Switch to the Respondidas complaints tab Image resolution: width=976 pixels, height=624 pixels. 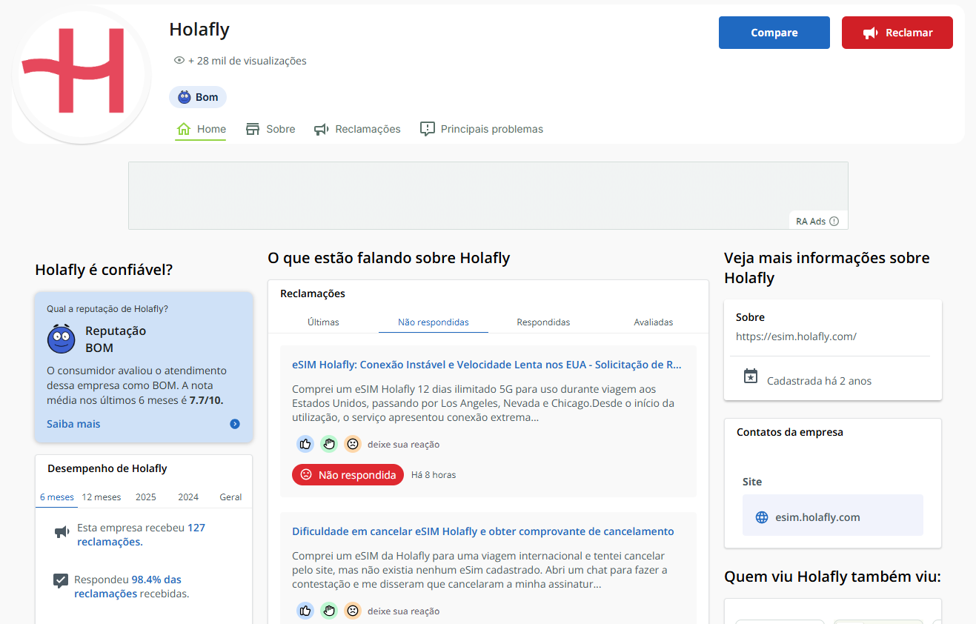click(x=543, y=322)
